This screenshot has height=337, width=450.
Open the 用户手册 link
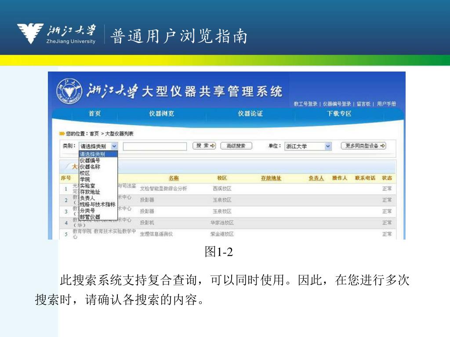point(386,104)
